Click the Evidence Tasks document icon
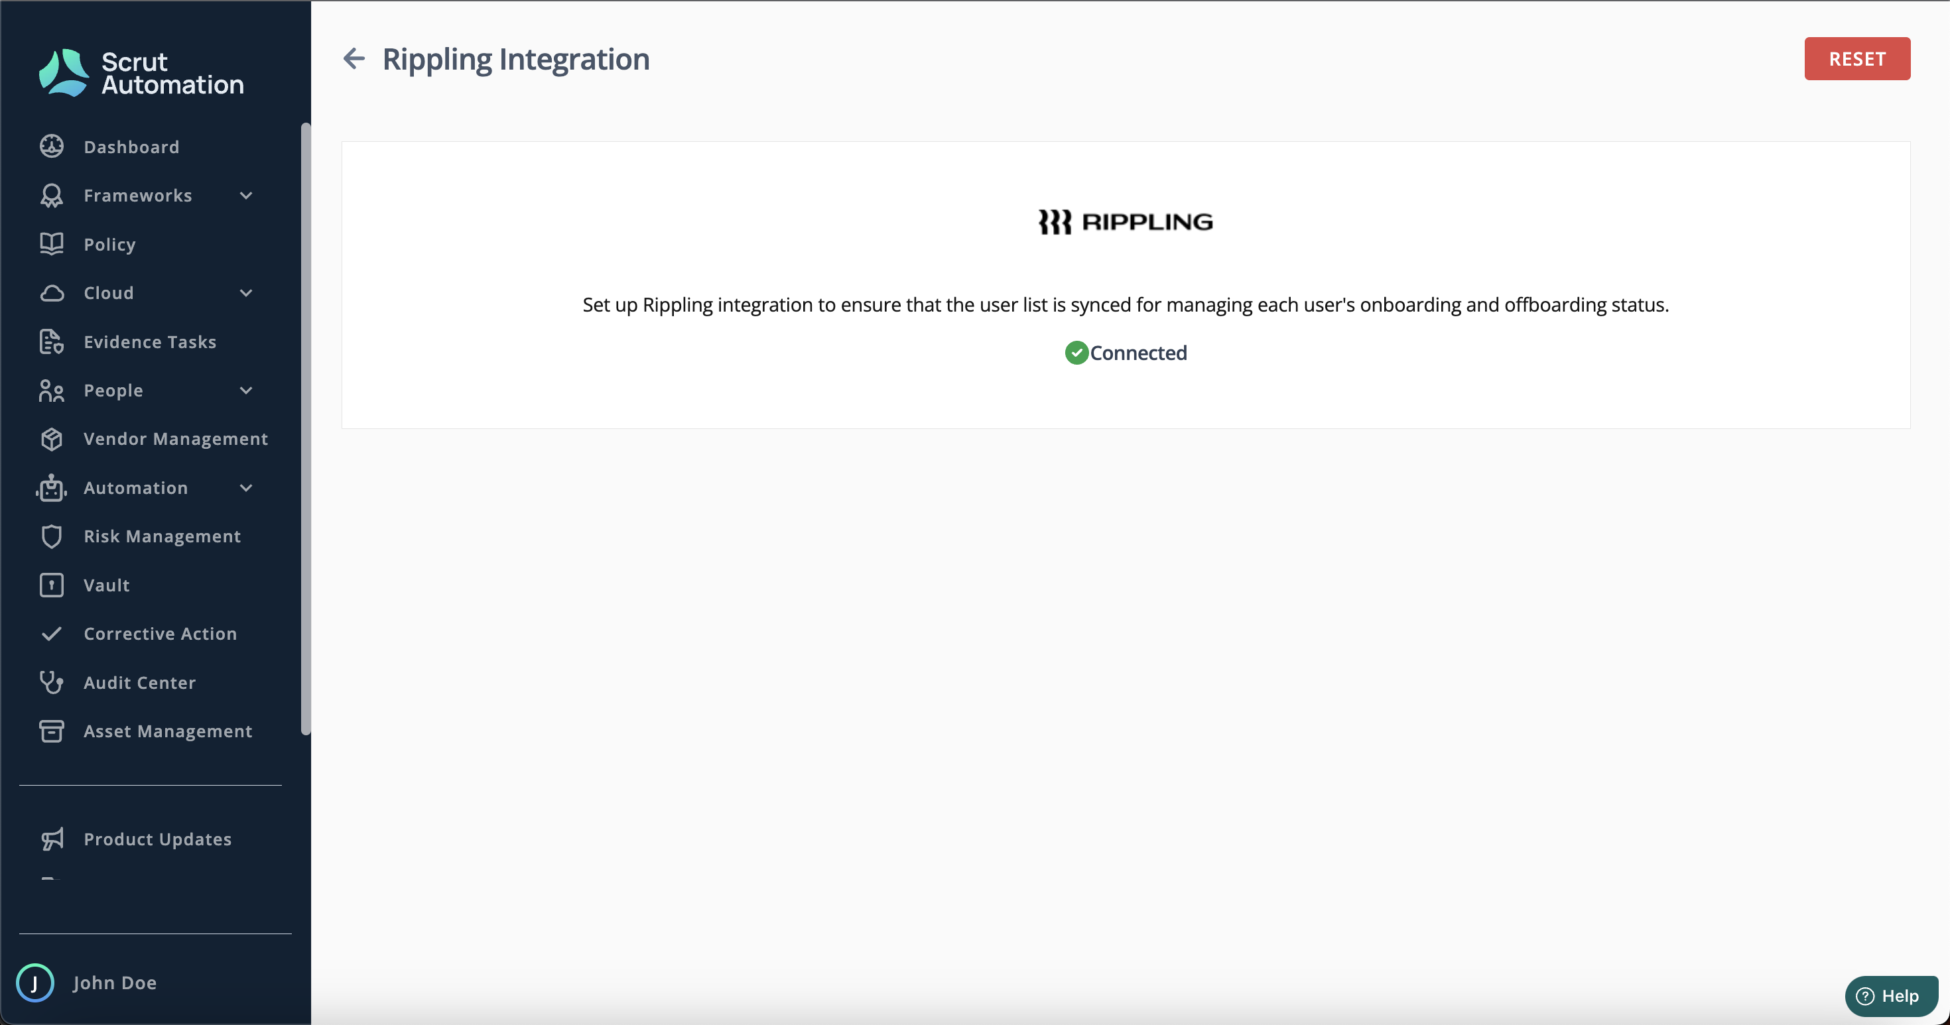This screenshot has height=1025, width=1950. click(x=52, y=341)
